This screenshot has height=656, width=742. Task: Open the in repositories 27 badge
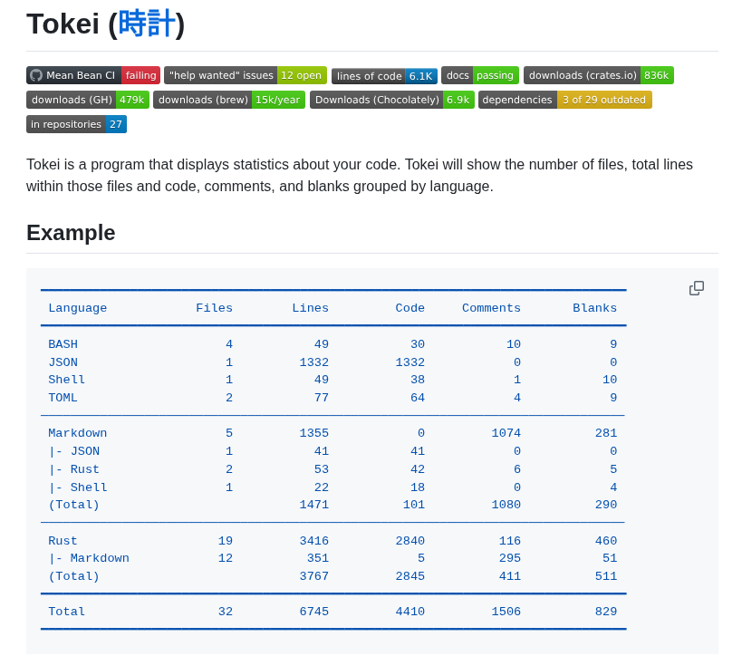point(77,124)
